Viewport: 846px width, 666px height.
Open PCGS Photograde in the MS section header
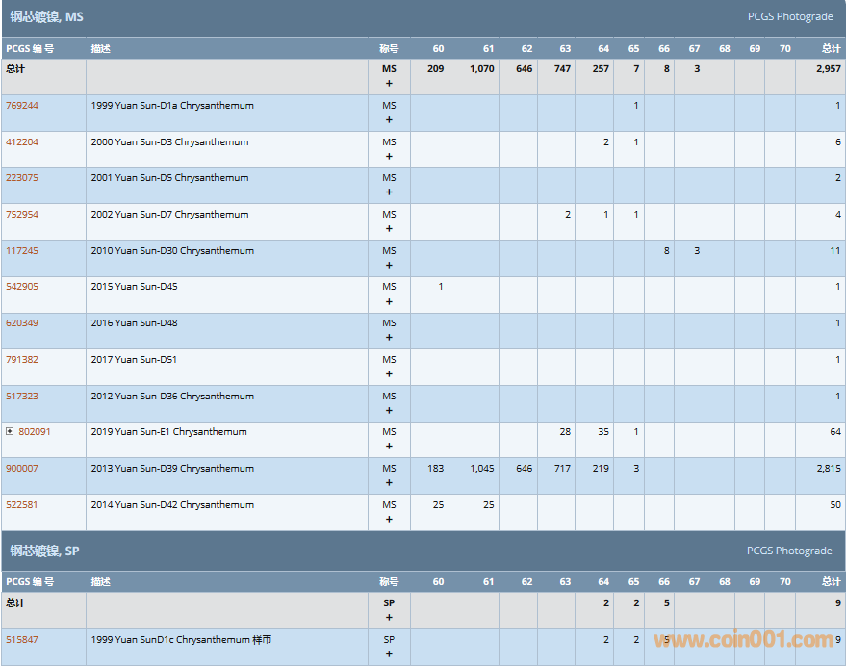(789, 16)
